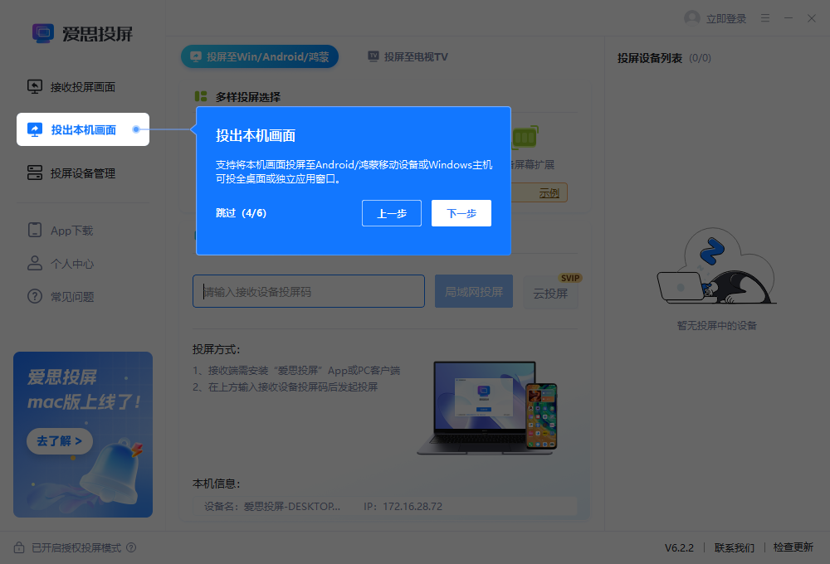830x564 pixels.
Task: Click the 暂无投屏中的设备 empty-state illustration
Action: pyautogui.click(x=717, y=266)
